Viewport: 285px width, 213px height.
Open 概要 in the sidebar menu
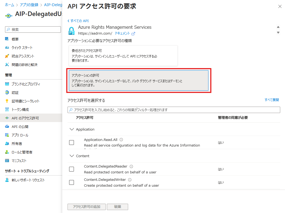[15, 39]
